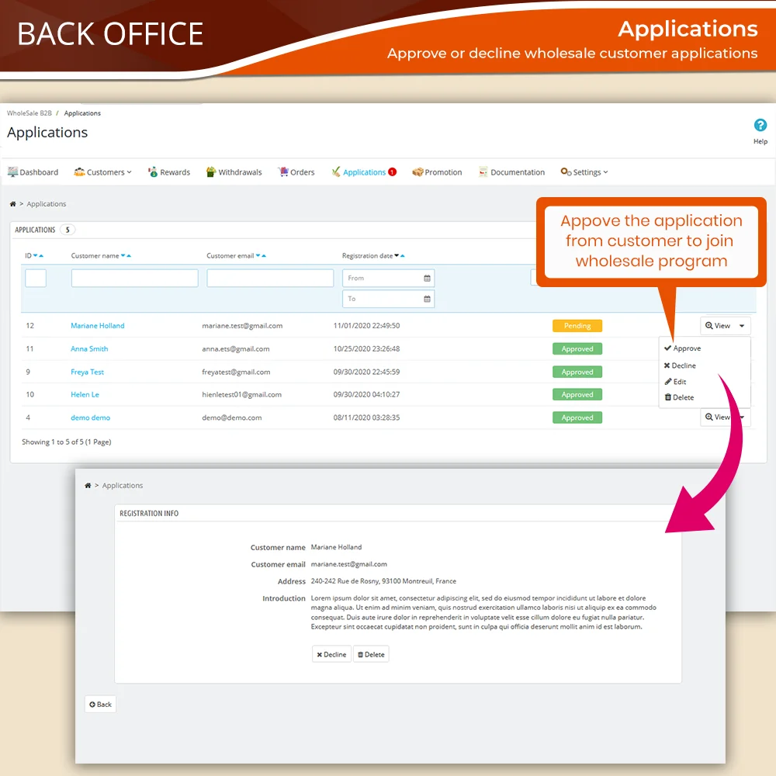Select Approve in the context menu

click(x=683, y=348)
